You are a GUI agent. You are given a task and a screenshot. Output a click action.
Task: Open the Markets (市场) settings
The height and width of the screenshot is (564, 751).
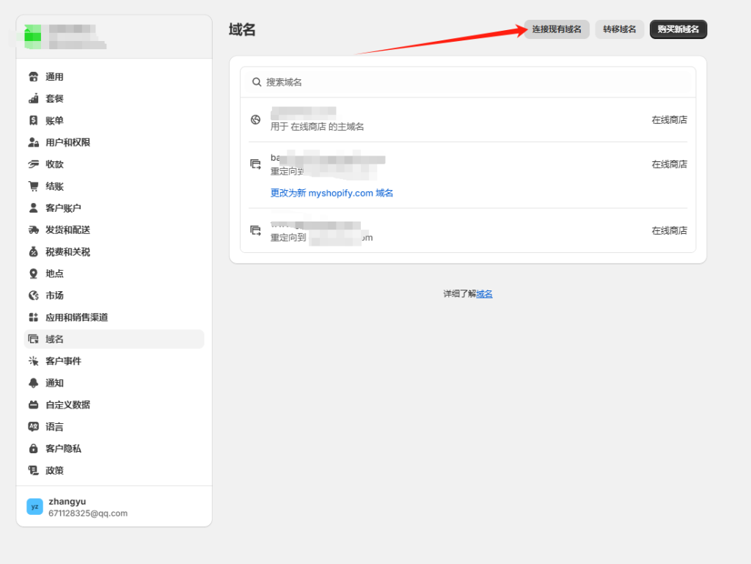[54, 296]
